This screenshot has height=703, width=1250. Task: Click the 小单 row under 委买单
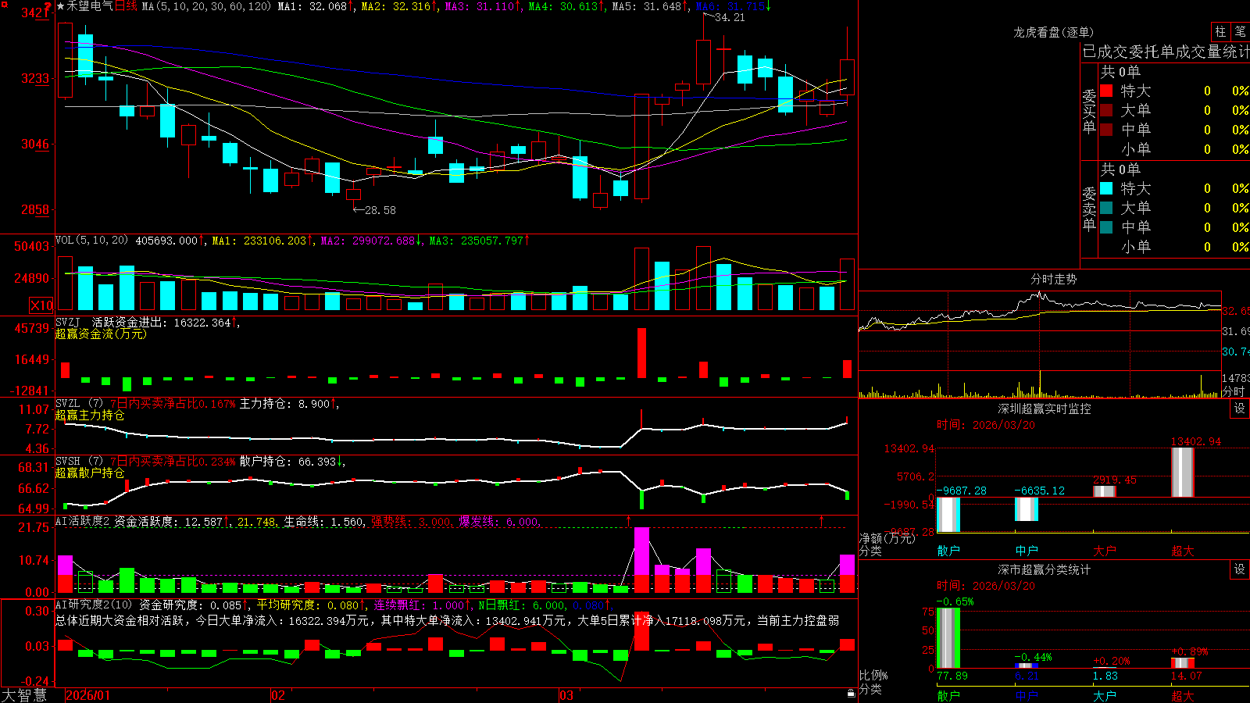(1174, 149)
